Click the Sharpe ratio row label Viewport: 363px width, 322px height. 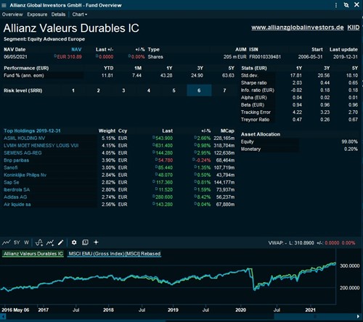(253, 83)
